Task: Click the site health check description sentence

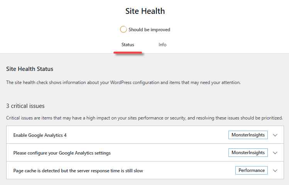Action: [123, 82]
